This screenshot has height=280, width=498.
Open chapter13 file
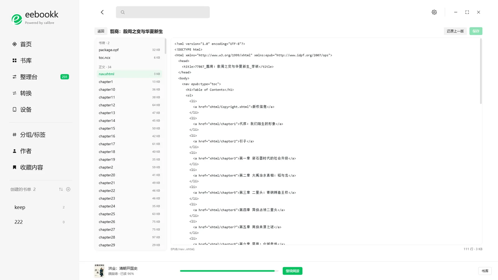(x=129, y=113)
